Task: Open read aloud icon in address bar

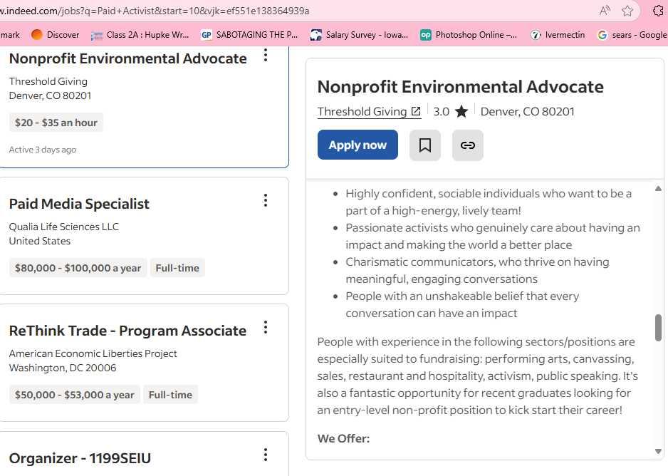Action: (x=605, y=11)
